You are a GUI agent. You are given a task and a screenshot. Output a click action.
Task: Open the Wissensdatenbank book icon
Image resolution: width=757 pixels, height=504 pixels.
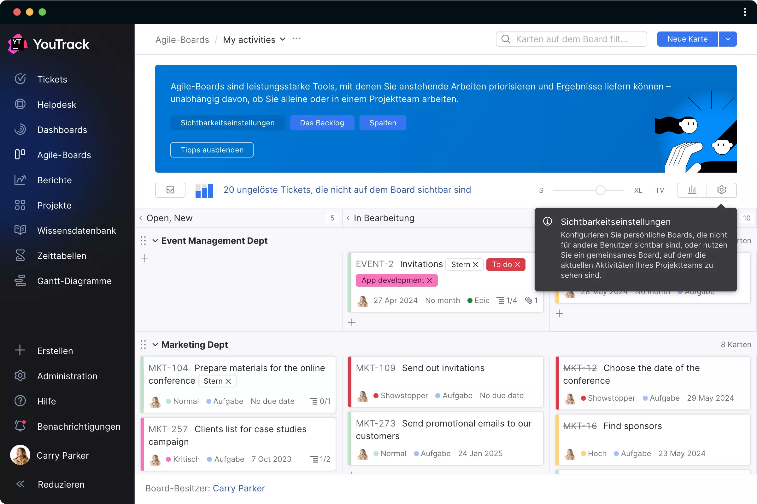pyautogui.click(x=20, y=231)
